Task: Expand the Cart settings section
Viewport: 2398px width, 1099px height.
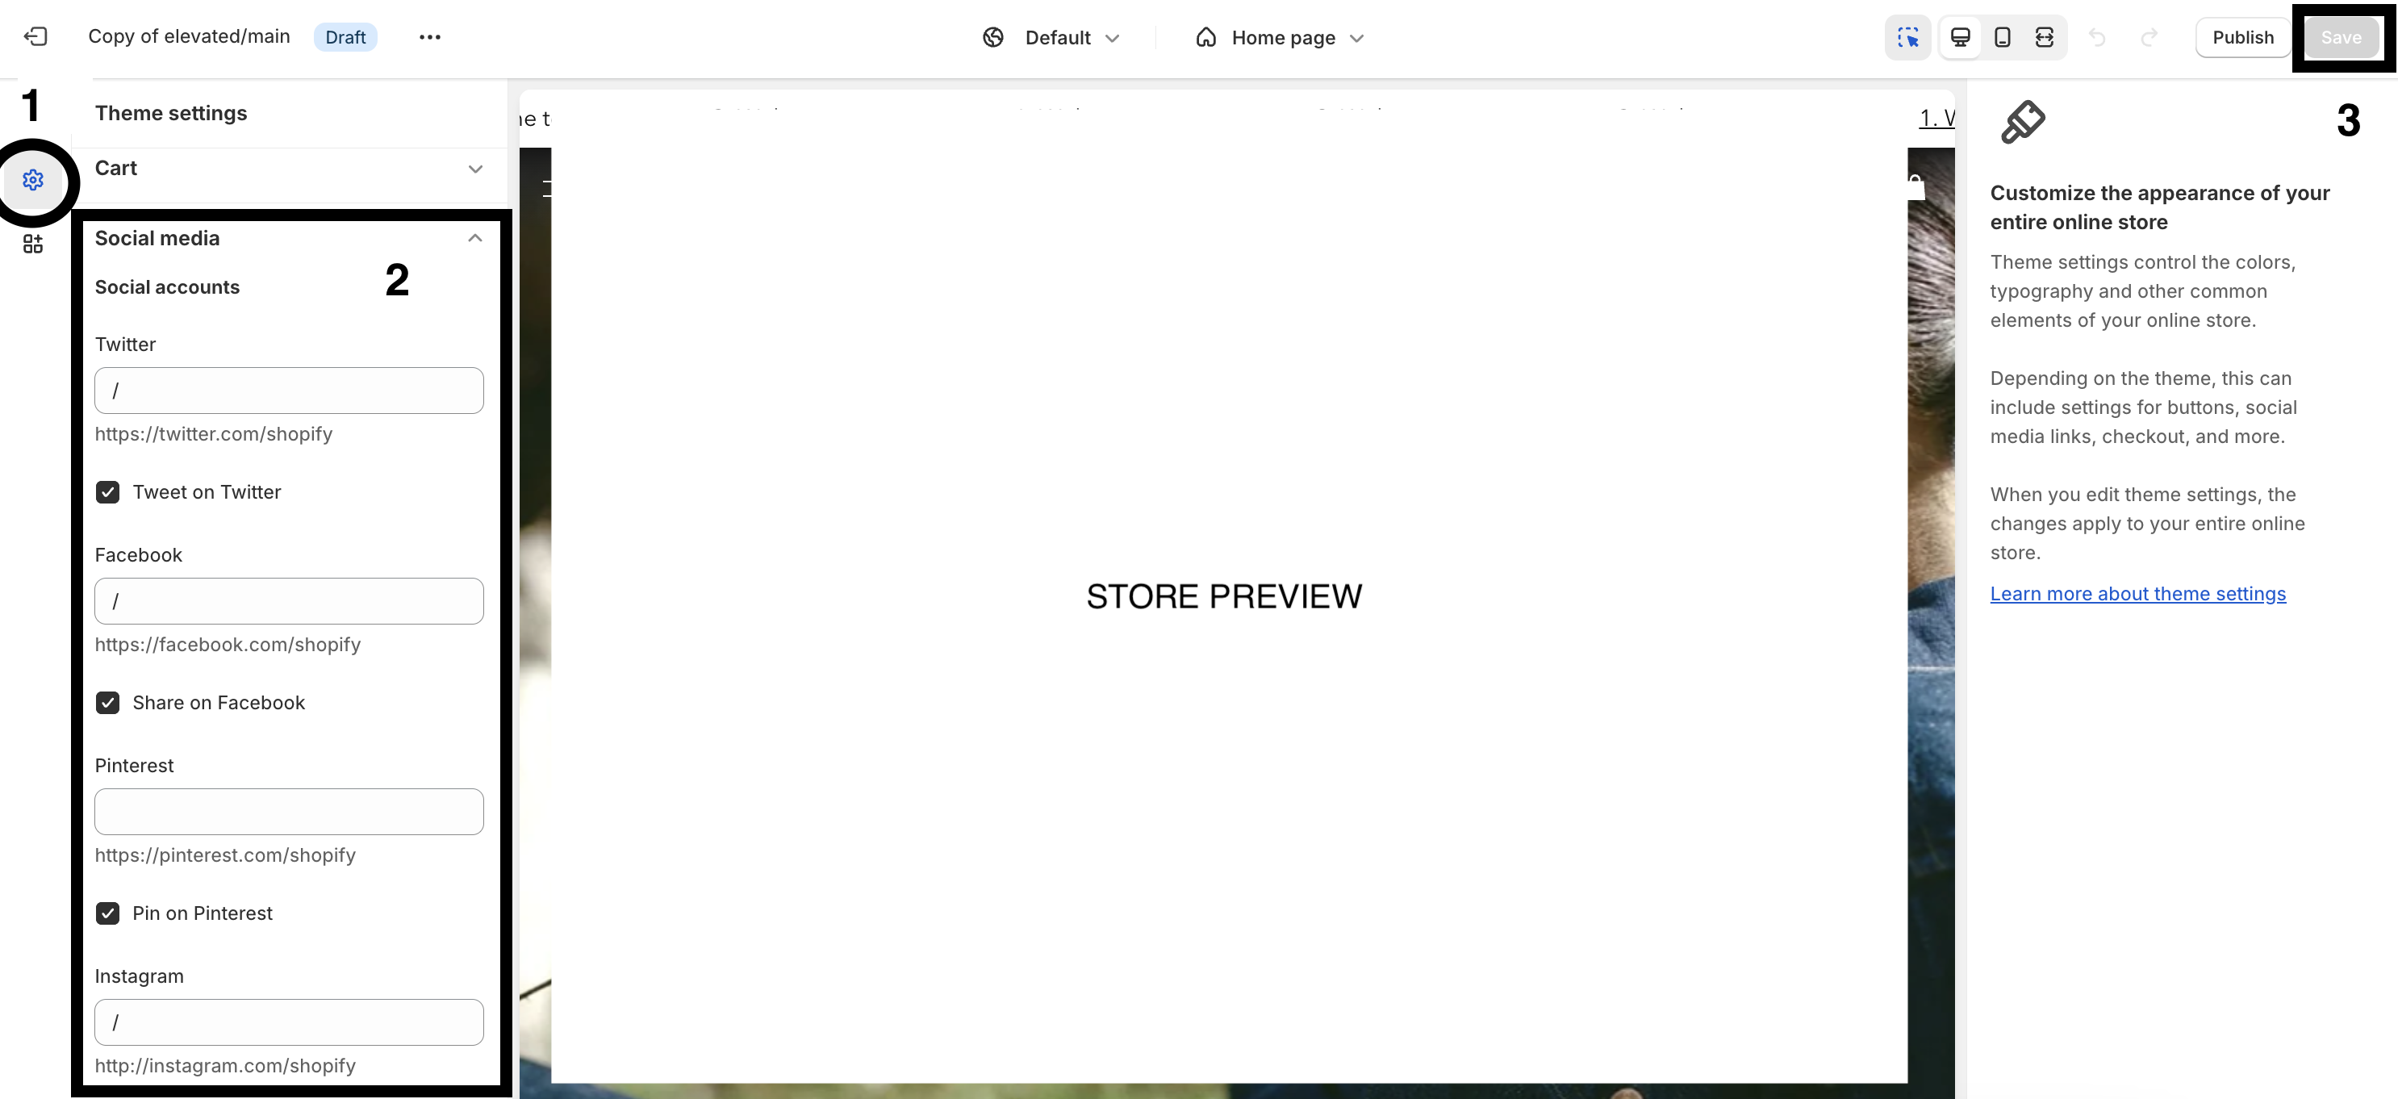Action: click(x=474, y=169)
